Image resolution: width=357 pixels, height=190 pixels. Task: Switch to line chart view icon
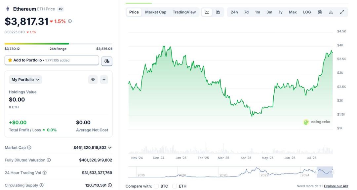[x=207, y=12]
